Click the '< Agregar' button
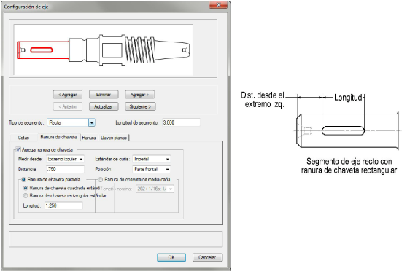This screenshot has width=410, height=271. pyautogui.click(x=67, y=95)
